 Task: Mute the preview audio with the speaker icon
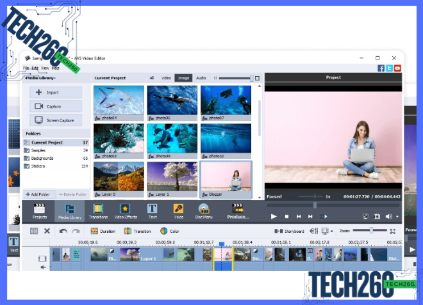389,217
